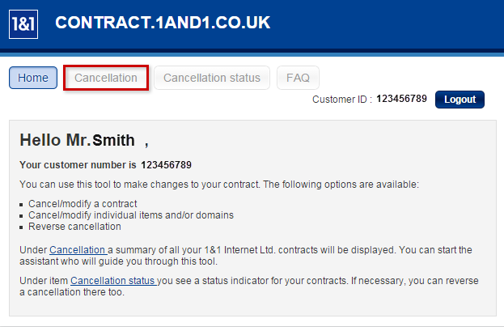
Task: Click the 'Your customer number is' label
Action: pyautogui.click(x=78, y=165)
